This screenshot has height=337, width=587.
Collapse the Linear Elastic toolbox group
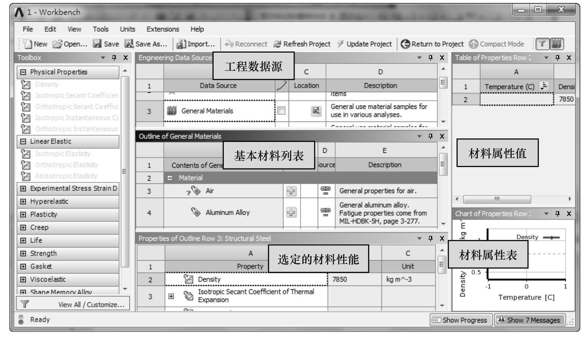pos(23,141)
